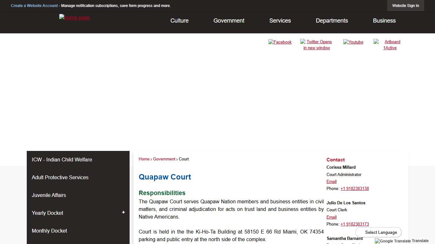Open the Google Translate attribution icon

(x=402, y=241)
